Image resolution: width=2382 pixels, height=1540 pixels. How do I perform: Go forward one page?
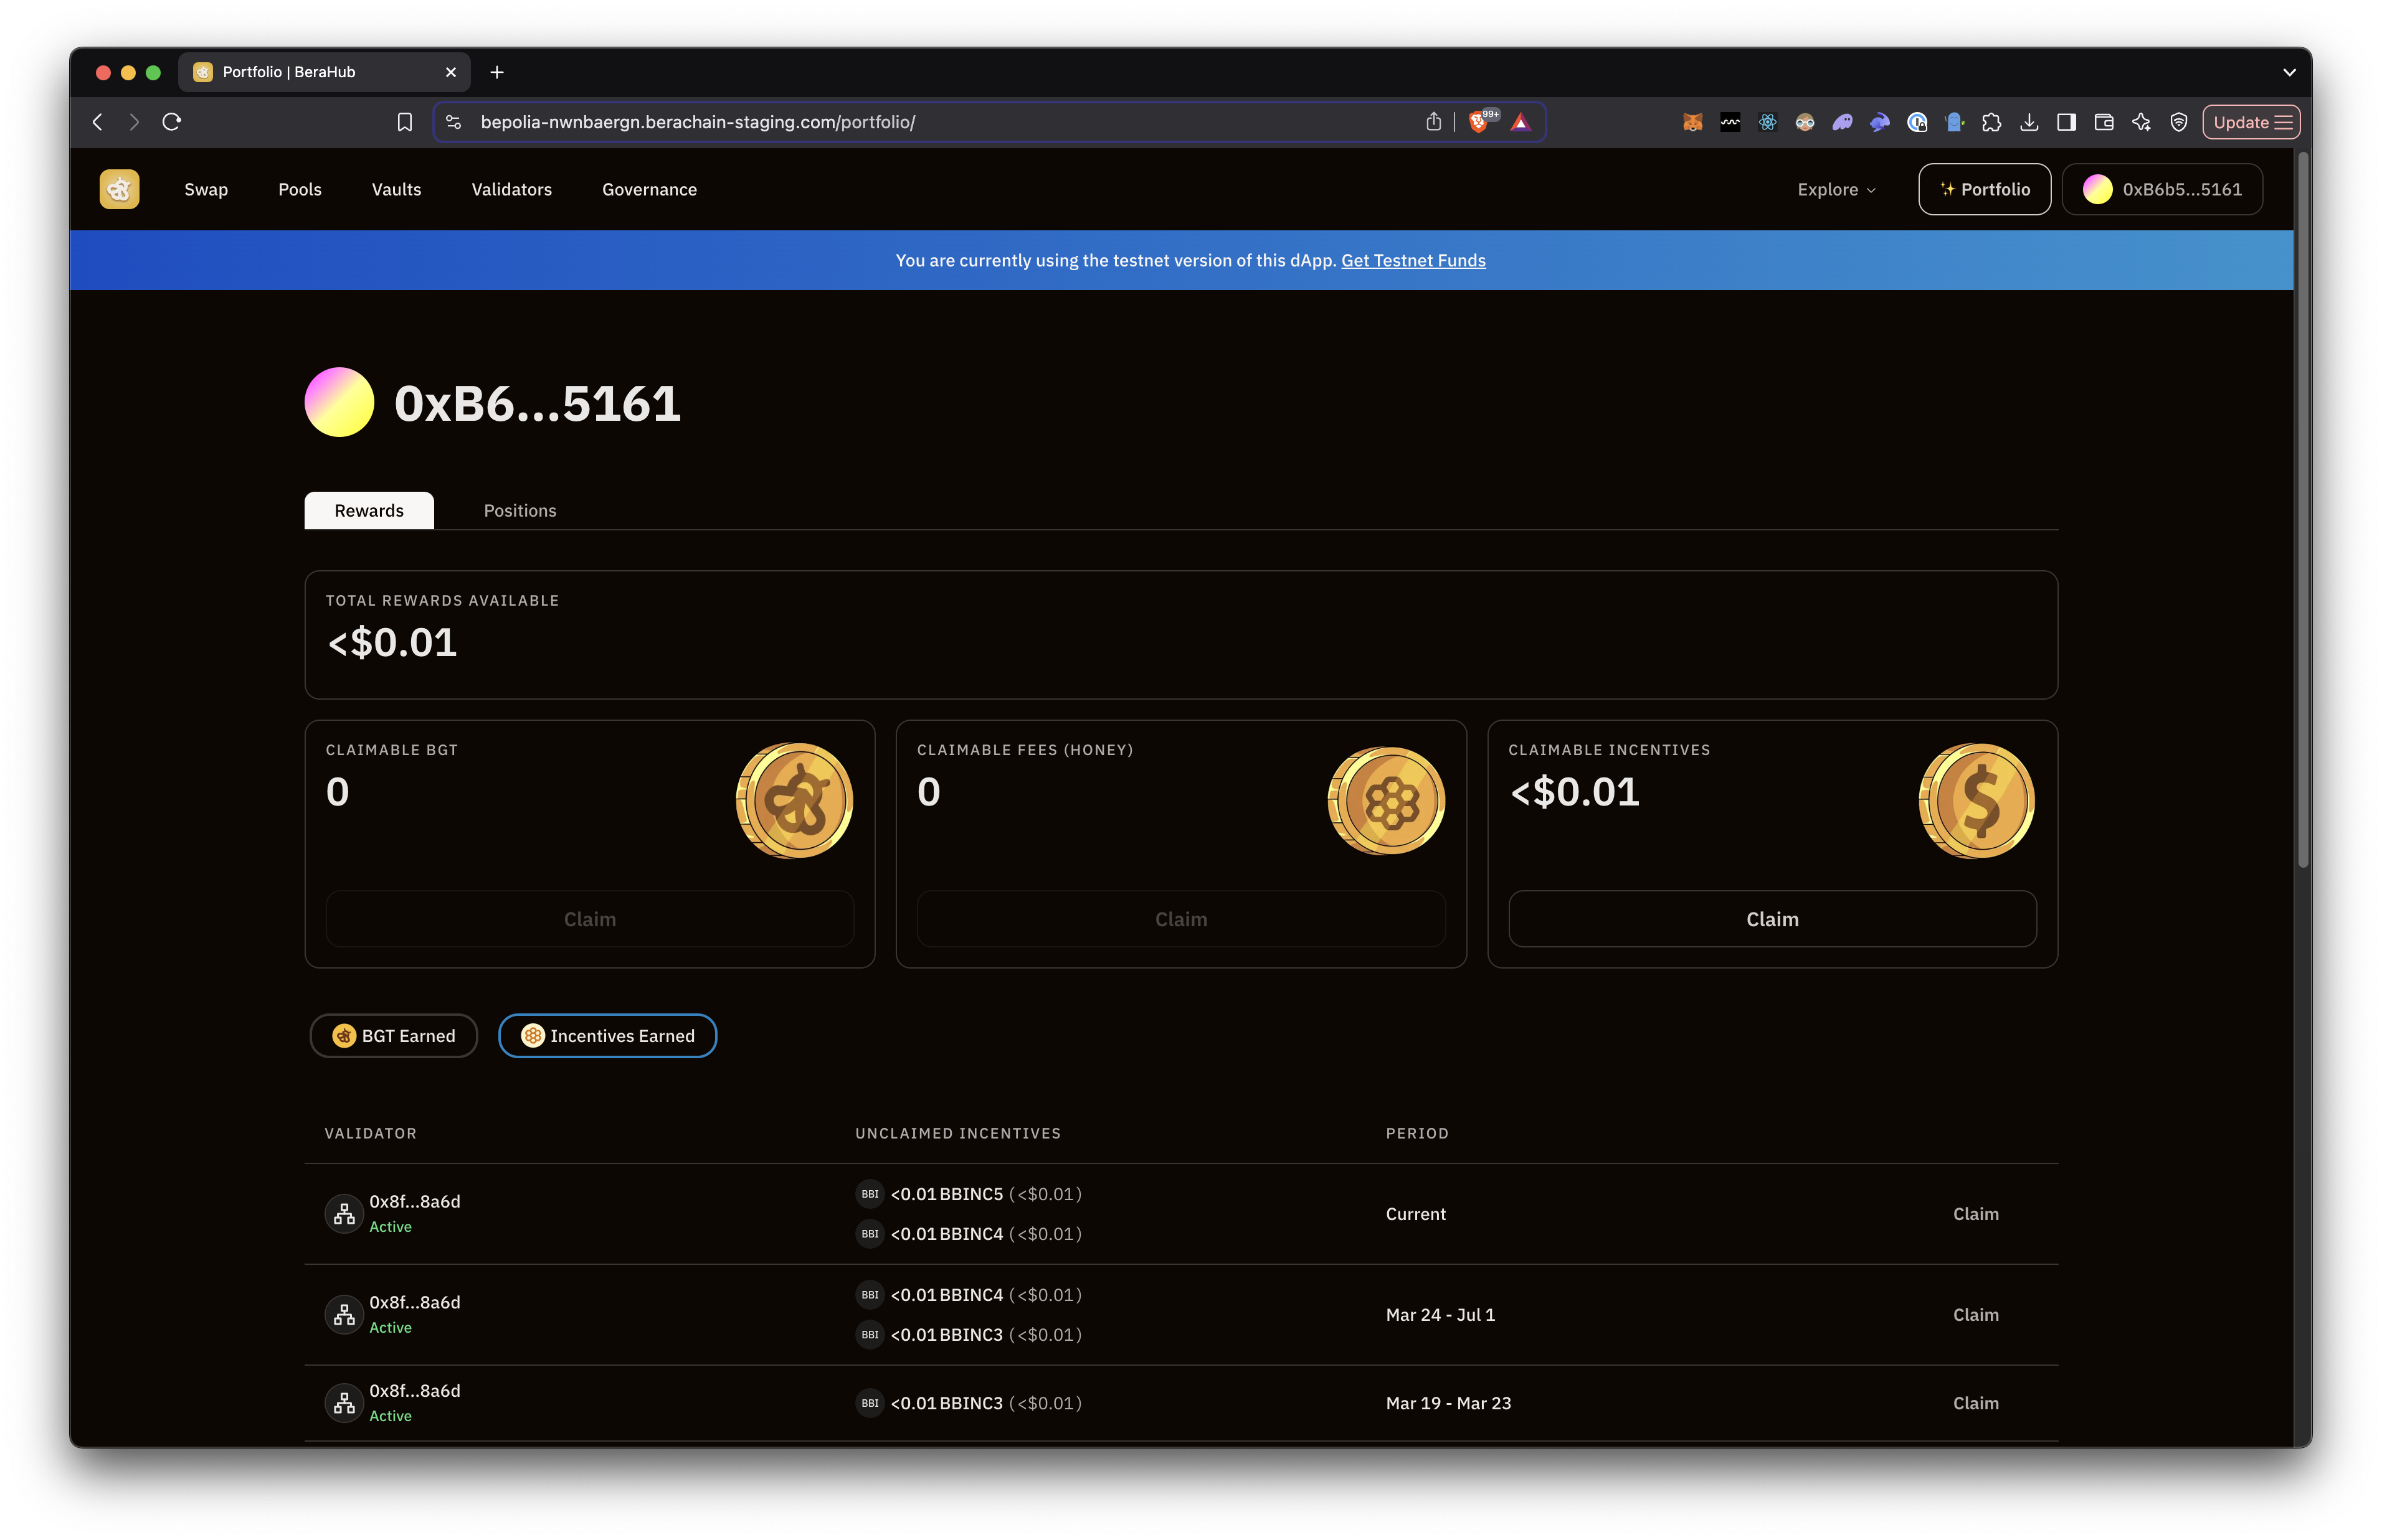pos(134,122)
